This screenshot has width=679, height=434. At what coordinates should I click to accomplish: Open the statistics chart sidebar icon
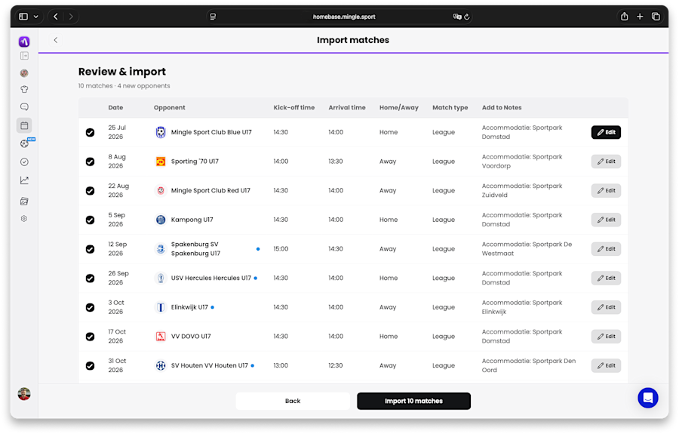tap(24, 180)
